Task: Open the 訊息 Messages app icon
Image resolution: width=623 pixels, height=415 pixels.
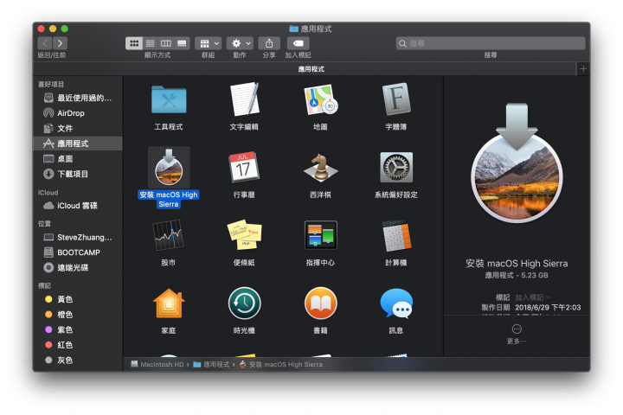Action: click(396, 303)
